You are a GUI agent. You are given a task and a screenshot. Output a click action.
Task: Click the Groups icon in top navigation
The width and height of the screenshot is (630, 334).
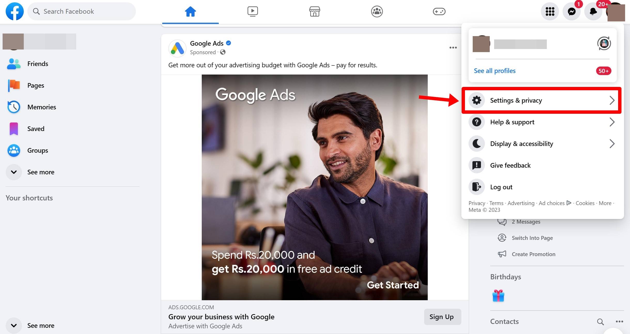point(377,12)
